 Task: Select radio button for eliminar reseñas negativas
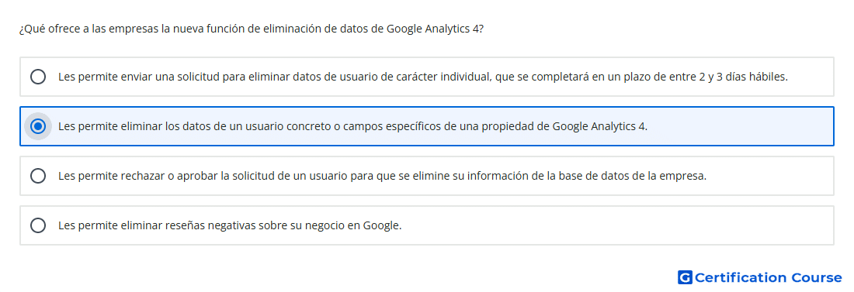tap(38, 225)
